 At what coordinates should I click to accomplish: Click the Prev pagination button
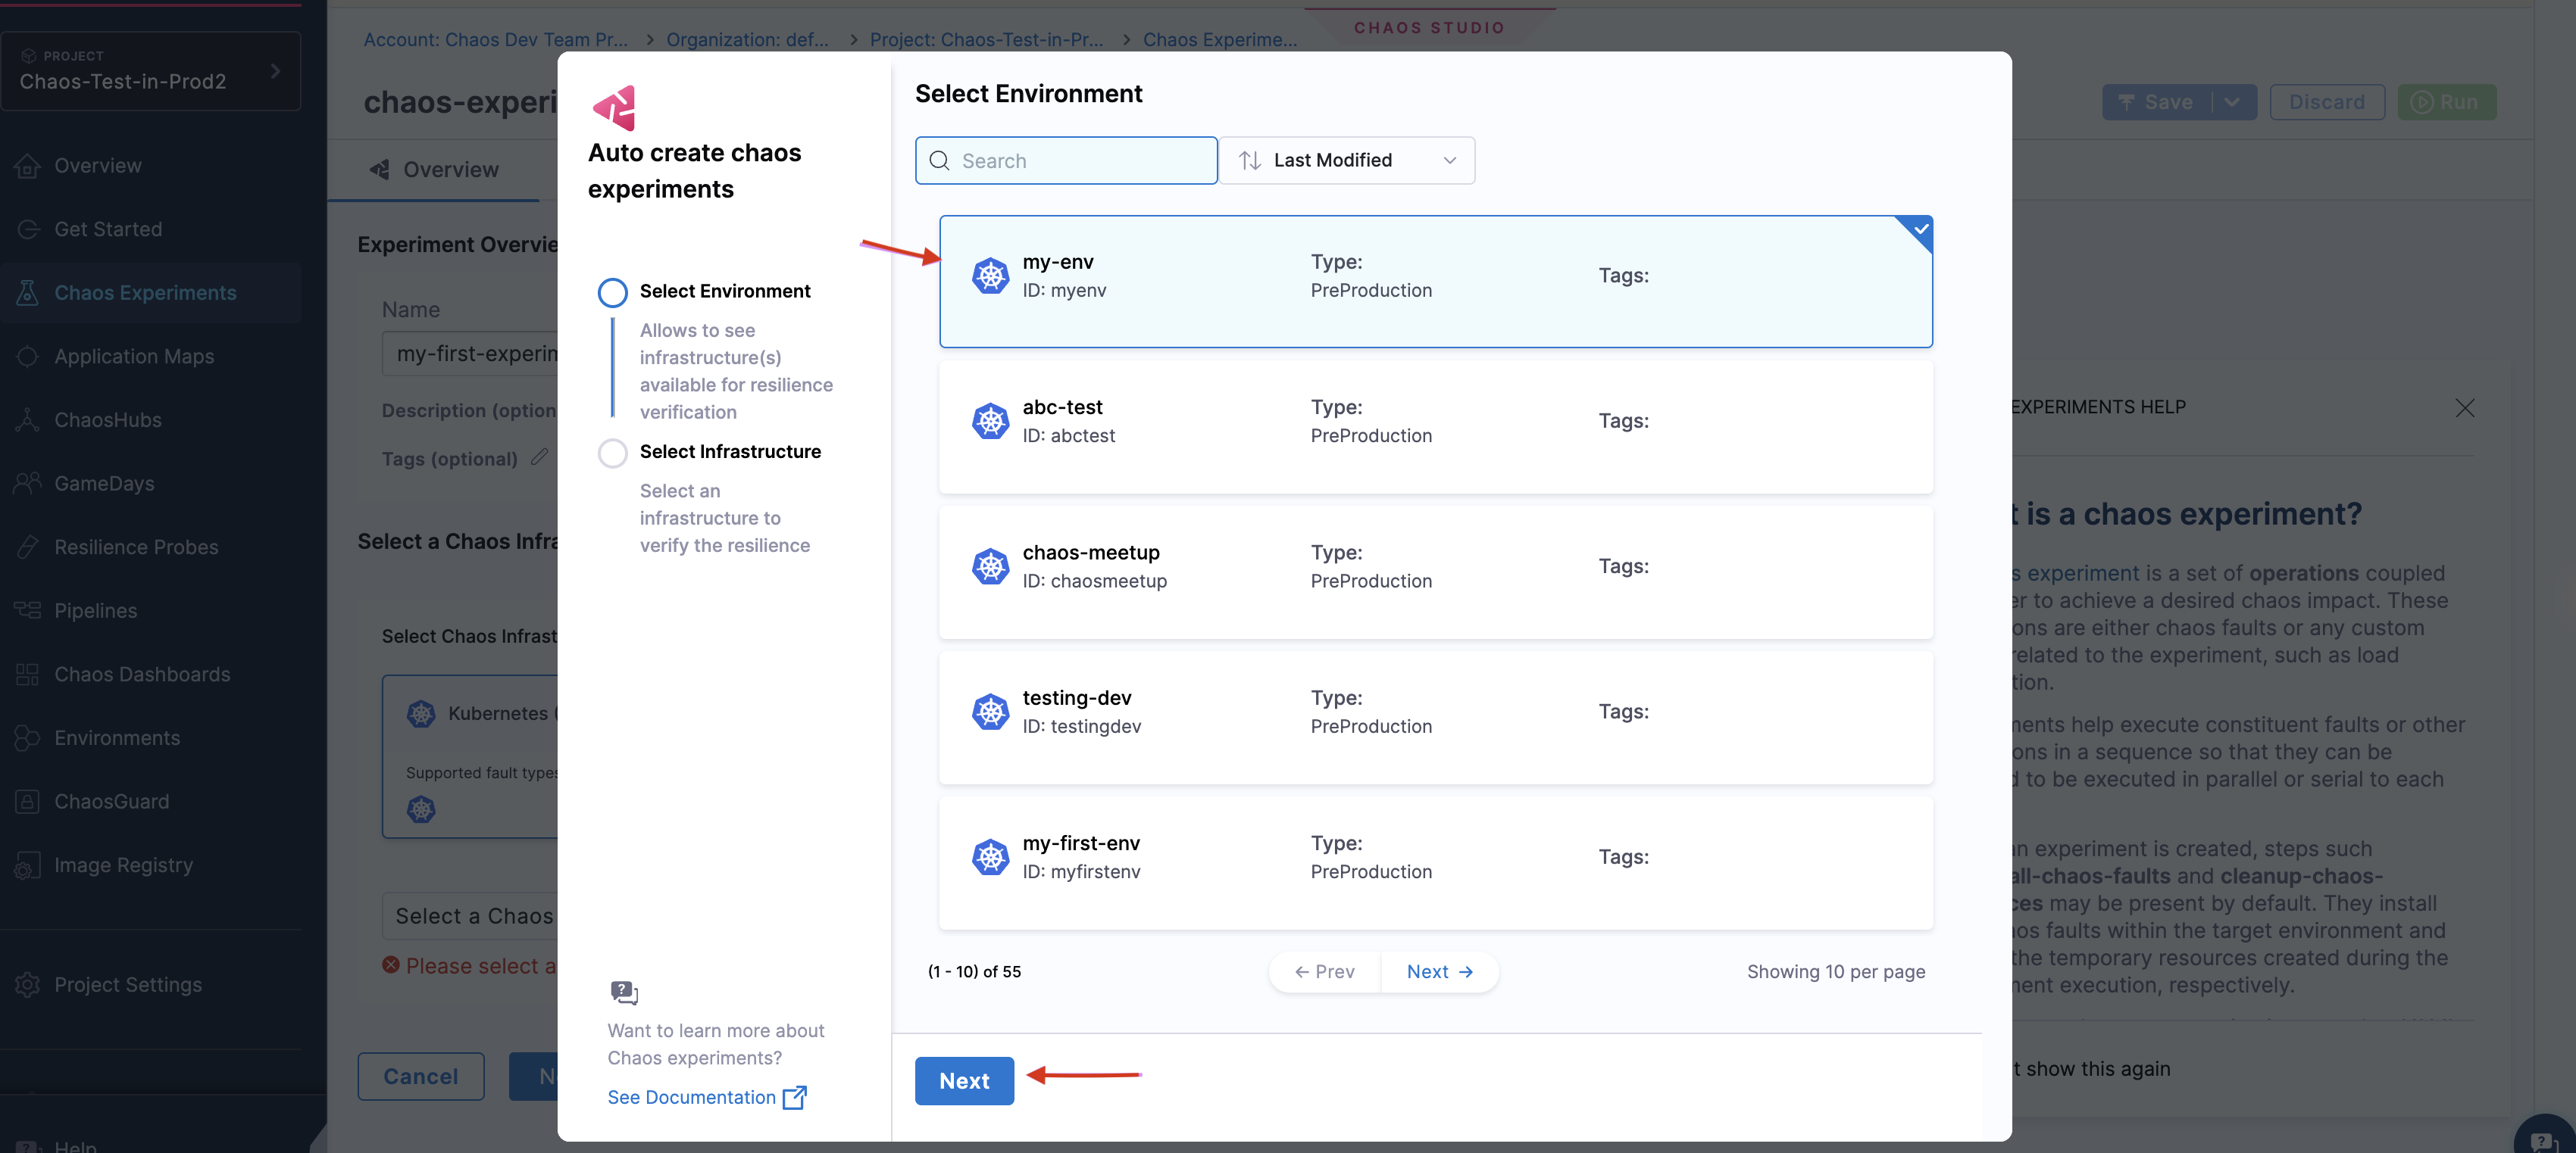1324,972
